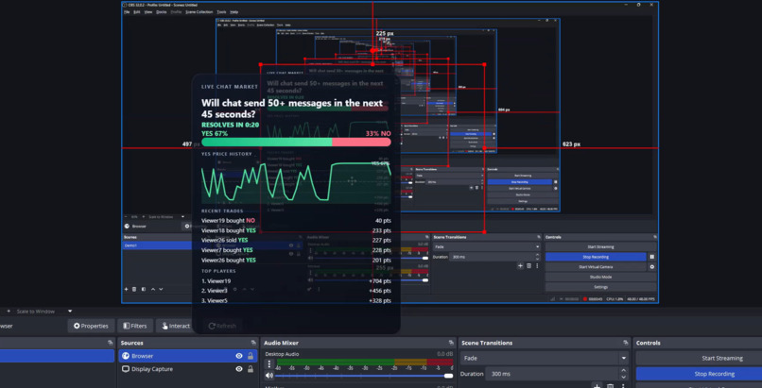Click the 'Viewer19 bought NO' trade row

[x=296, y=221]
